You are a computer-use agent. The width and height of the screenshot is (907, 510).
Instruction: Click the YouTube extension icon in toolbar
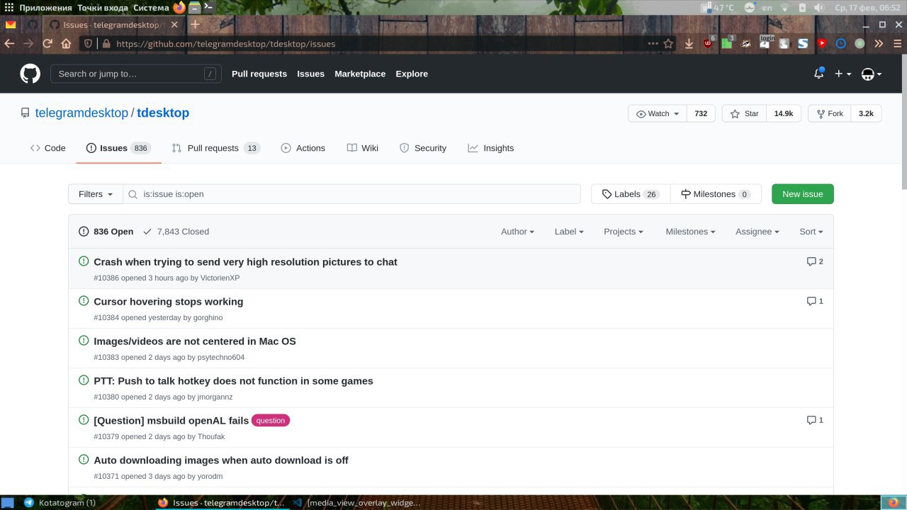[822, 43]
